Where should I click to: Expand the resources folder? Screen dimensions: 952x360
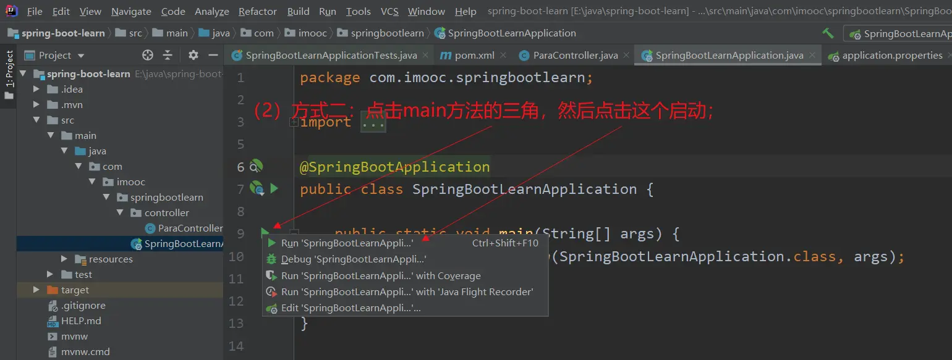pos(65,259)
